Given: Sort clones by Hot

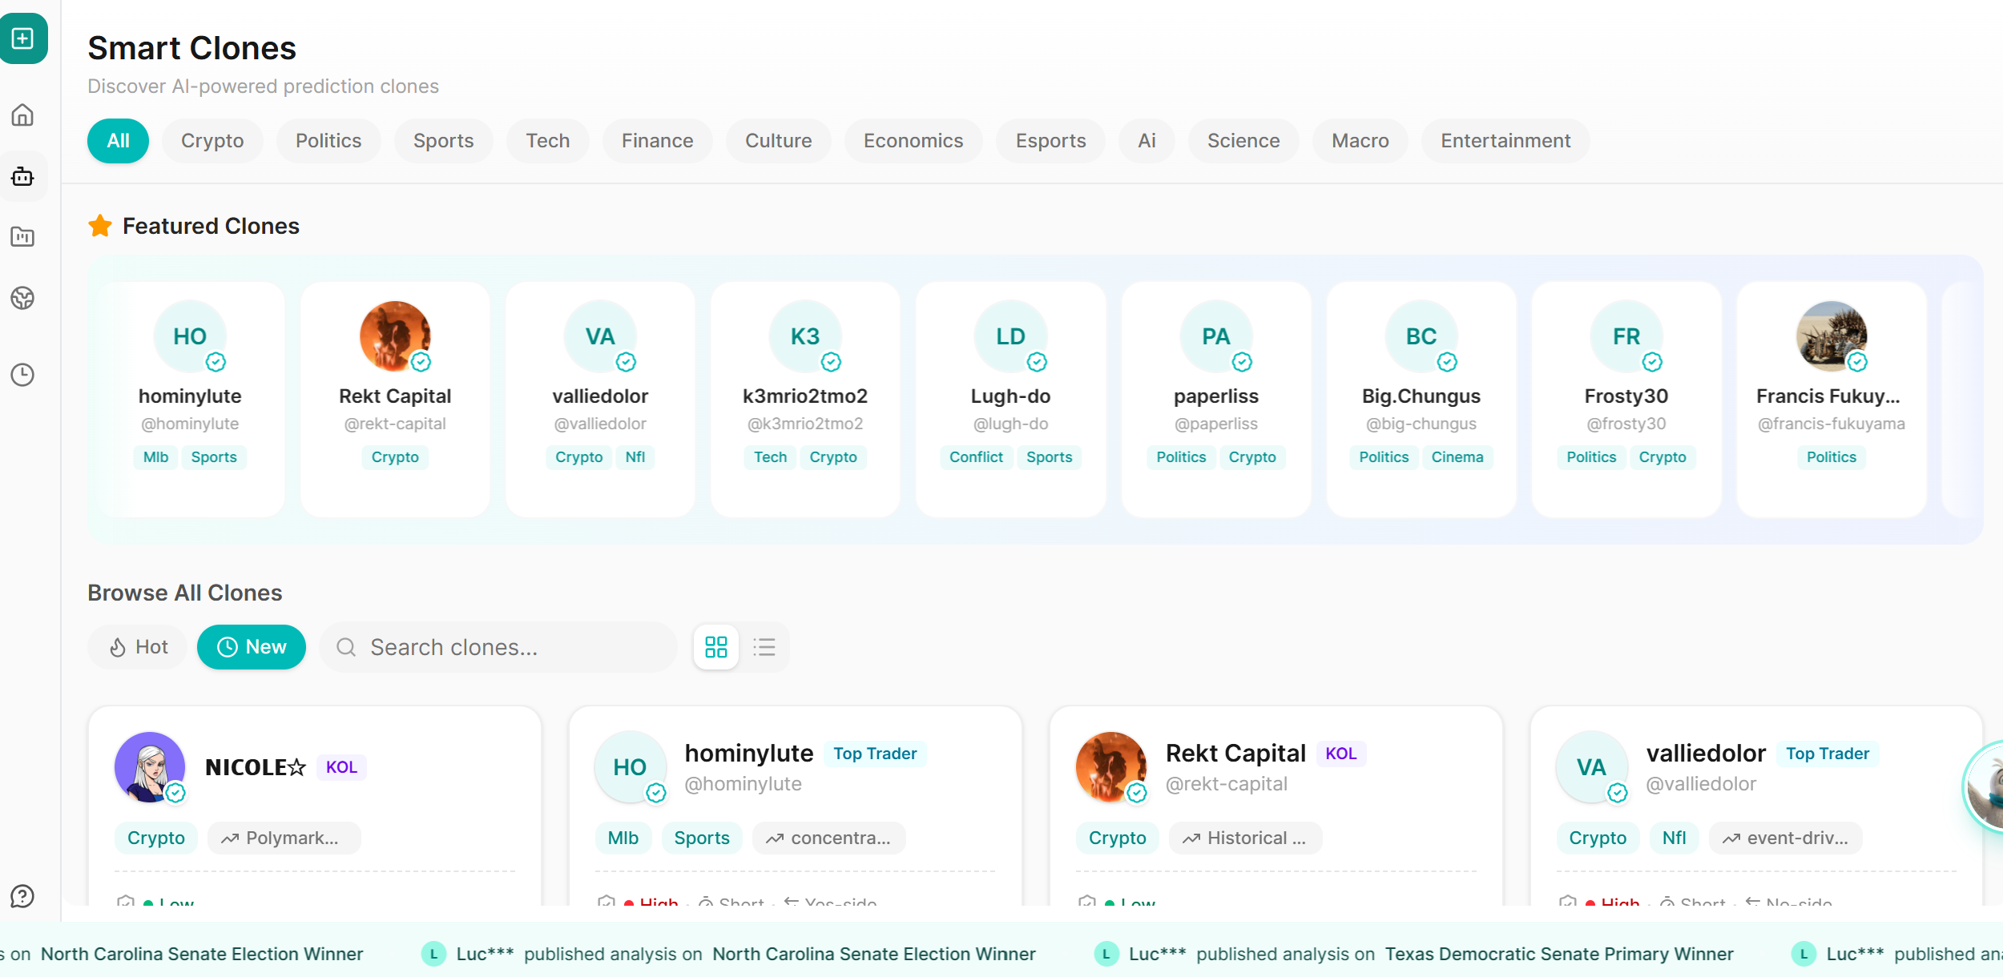Looking at the screenshot, I should click(138, 647).
